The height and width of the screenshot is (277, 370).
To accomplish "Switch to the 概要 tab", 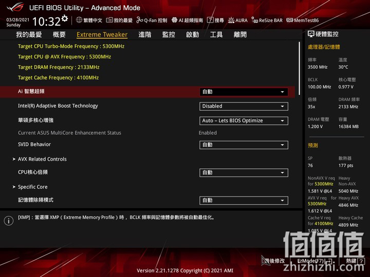I will coord(59,35).
